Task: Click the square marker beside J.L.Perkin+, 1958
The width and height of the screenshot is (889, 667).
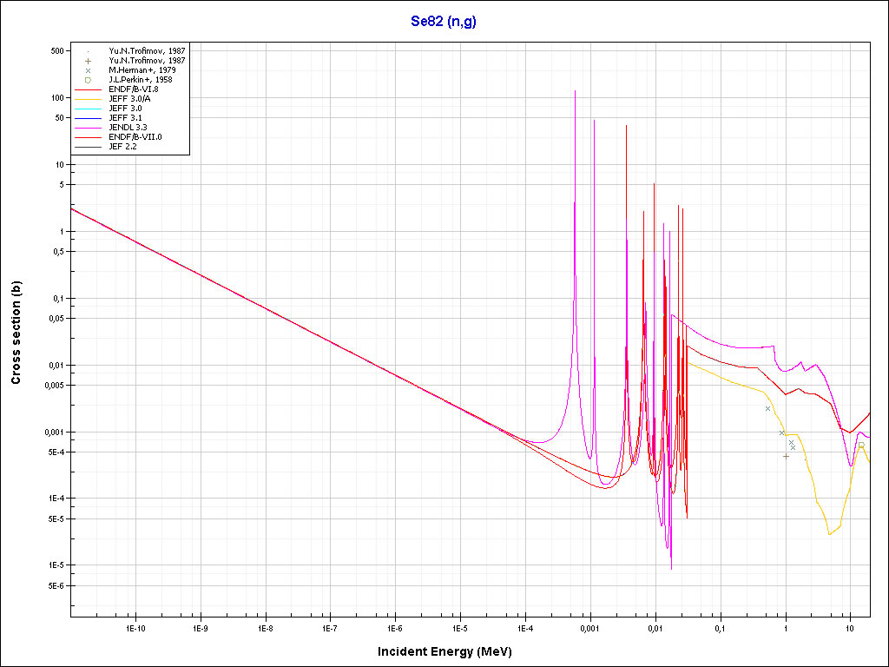Action: pos(88,80)
